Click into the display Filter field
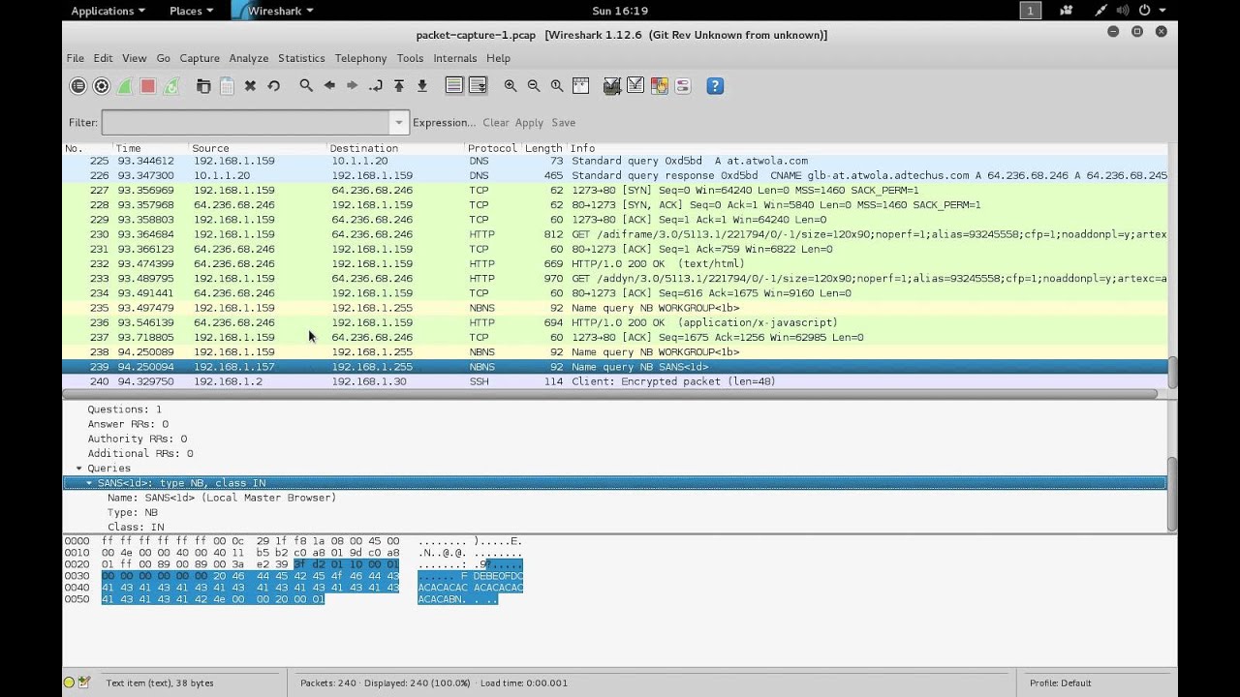This screenshot has width=1240, height=697. point(246,123)
